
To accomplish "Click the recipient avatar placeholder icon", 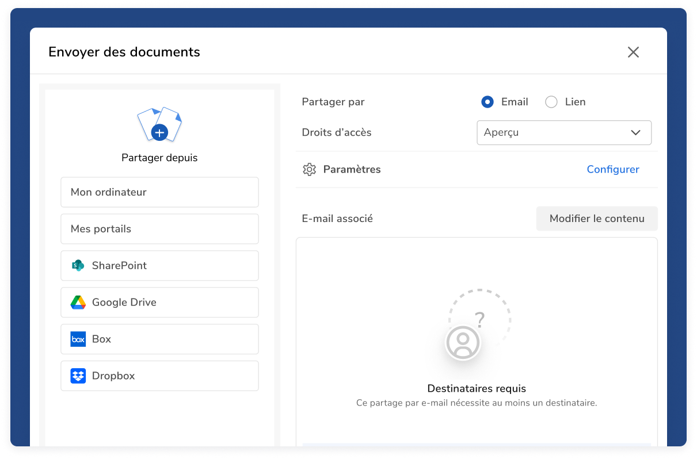I will tap(462, 343).
